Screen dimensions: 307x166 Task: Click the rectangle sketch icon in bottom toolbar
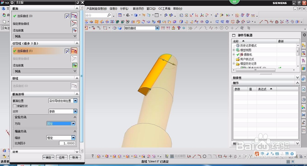tap(220, 156)
